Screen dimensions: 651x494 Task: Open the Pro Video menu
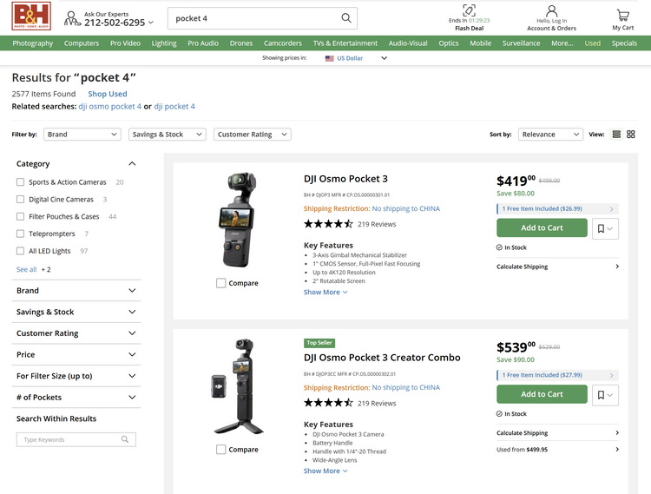tap(125, 43)
